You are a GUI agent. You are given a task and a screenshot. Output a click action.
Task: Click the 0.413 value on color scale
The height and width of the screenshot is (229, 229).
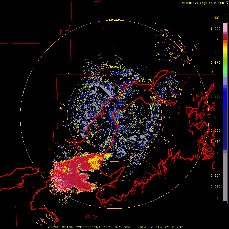216,153
